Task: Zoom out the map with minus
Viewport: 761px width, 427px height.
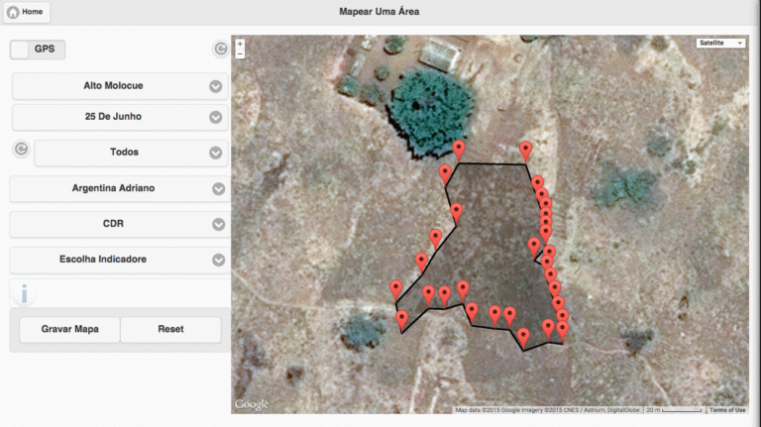Action: [240, 54]
